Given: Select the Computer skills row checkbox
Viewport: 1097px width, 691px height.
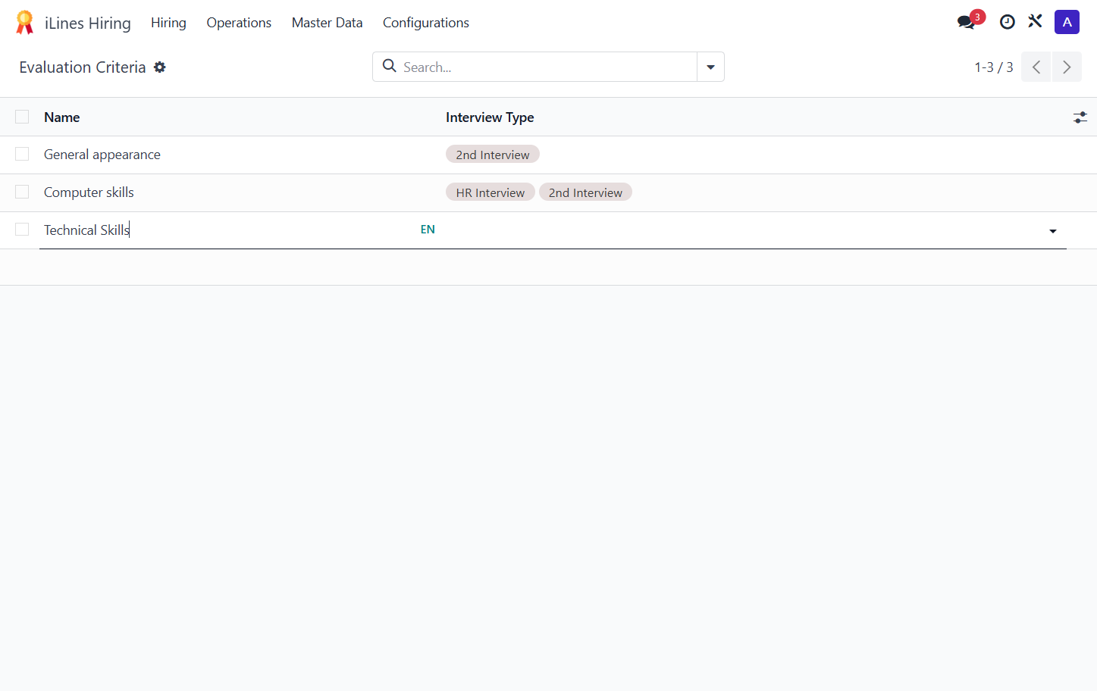Looking at the screenshot, I should [x=22, y=192].
